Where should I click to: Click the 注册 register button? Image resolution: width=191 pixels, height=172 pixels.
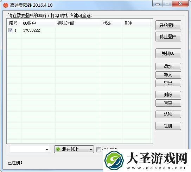coord(168,126)
